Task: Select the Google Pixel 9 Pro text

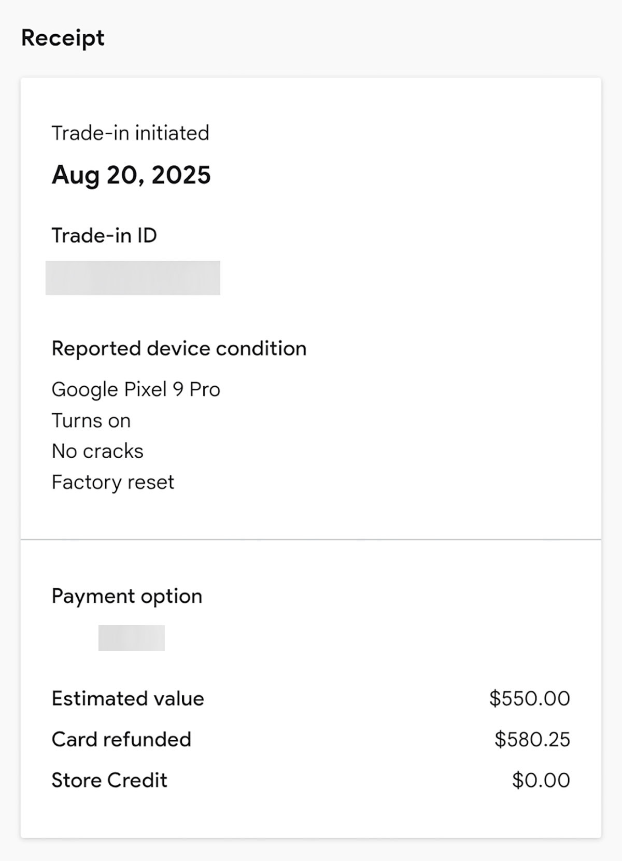Action: tap(136, 389)
